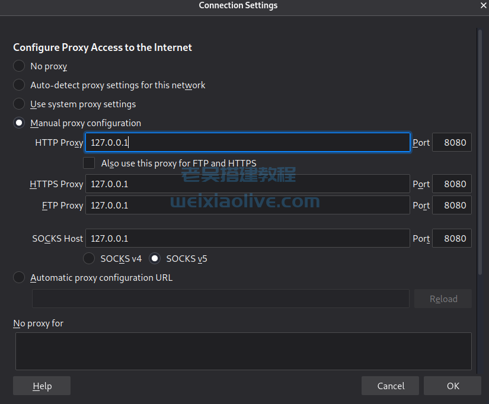489x404 pixels.
Task: Choose Auto-detect proxy settings for this network
Action: [x=19, y=85]
